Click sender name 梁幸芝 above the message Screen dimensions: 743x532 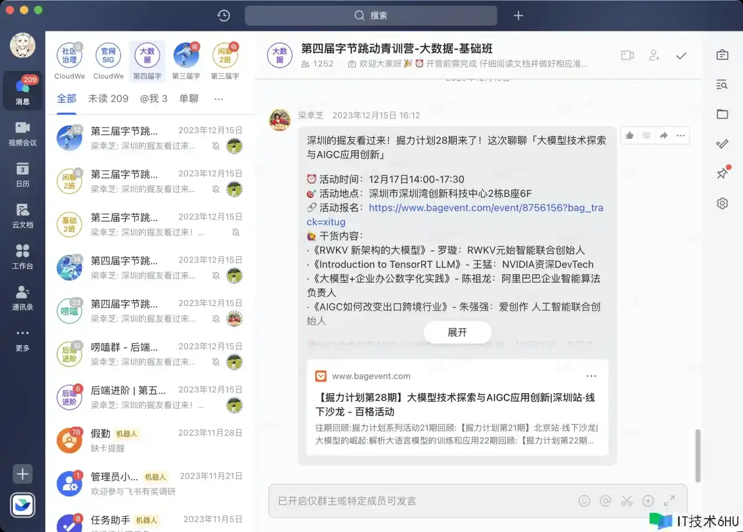coord(311,116)
